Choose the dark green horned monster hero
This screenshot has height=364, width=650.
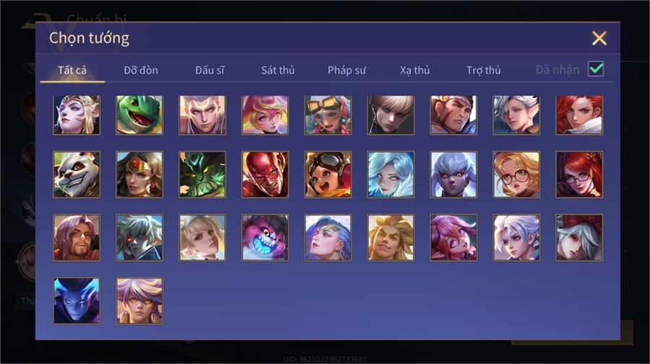click(x=202, y=174)
